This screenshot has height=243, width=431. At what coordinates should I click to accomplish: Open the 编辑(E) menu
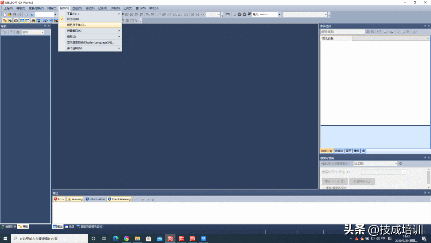click(x=21, y=8)
